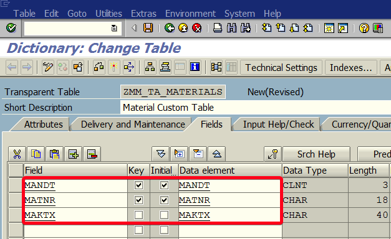Click the Other Object icon
Image resolution: width=391 pixels, height=239 pixels.
point(78,67)
